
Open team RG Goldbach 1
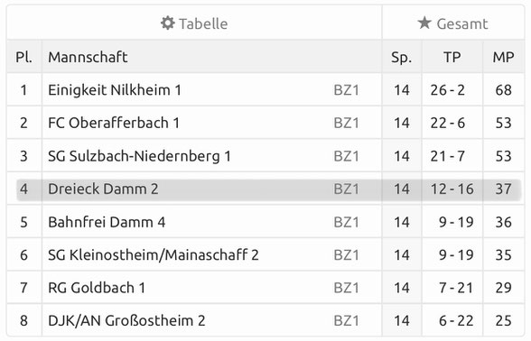pyautogui.click(x=97, y=288)
